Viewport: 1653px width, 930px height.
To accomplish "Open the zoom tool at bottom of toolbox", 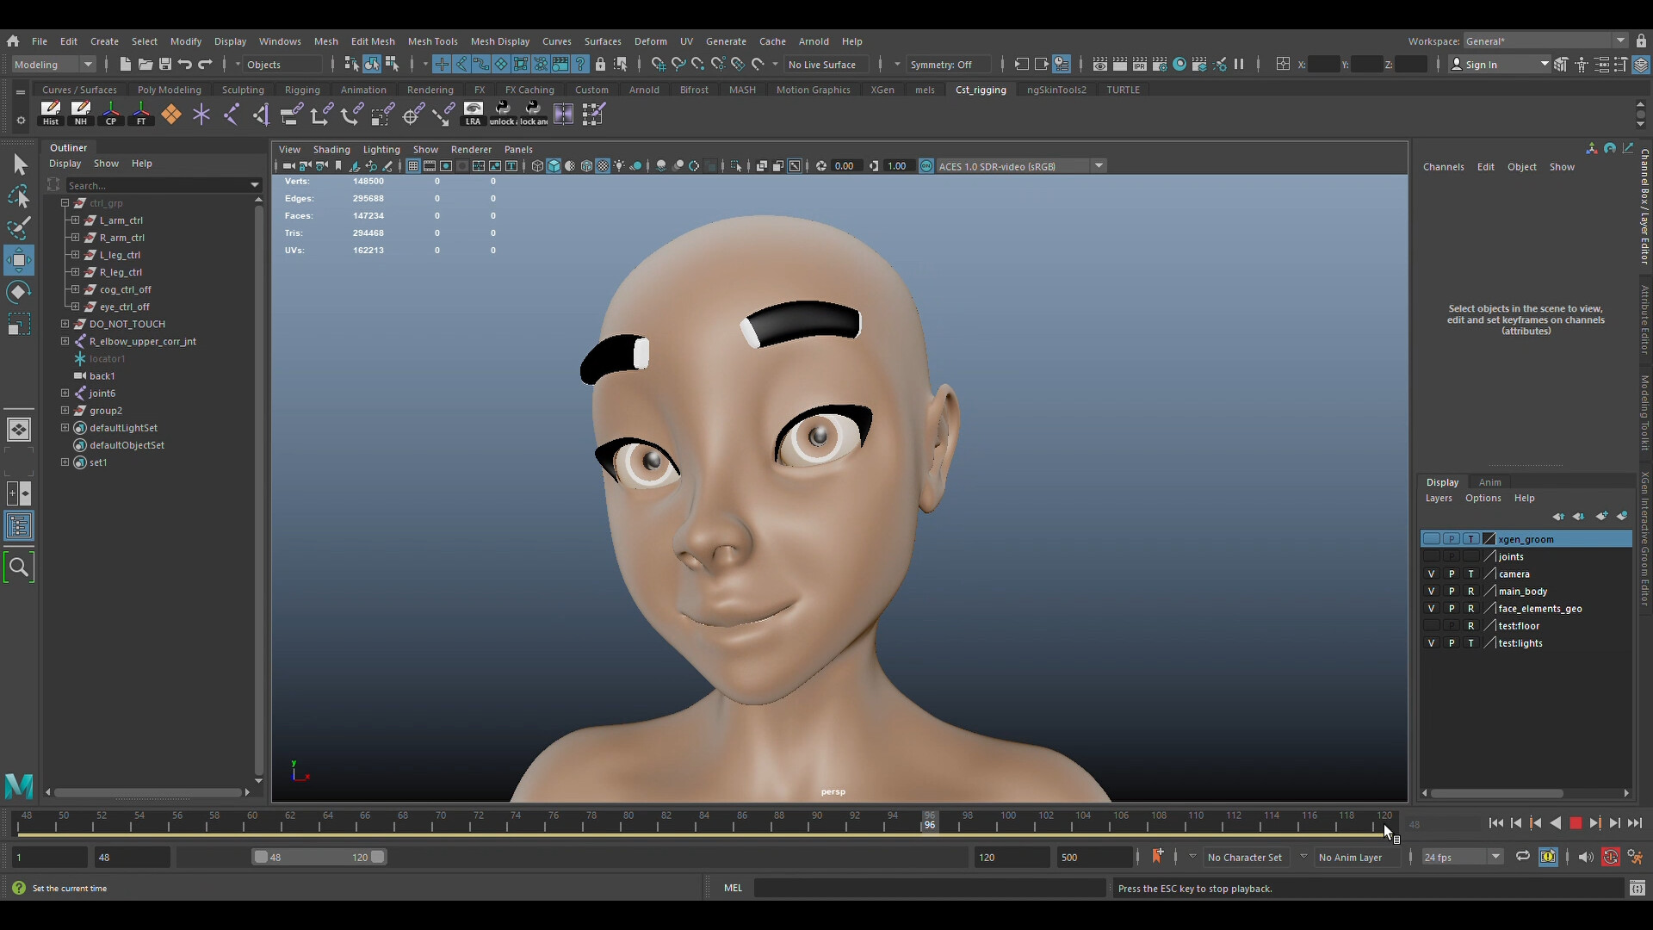I will 18,567.
